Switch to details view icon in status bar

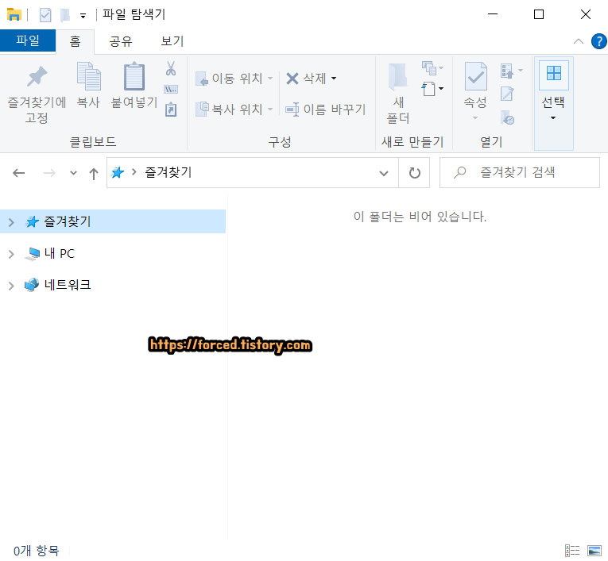(x=572, y=550)
